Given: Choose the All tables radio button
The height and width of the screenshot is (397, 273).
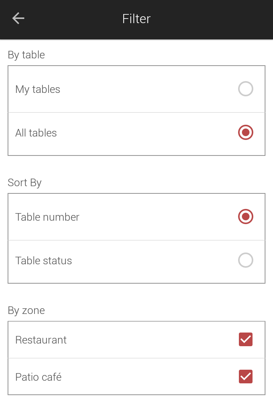Looking at the screenshot, I should [245, 132].
